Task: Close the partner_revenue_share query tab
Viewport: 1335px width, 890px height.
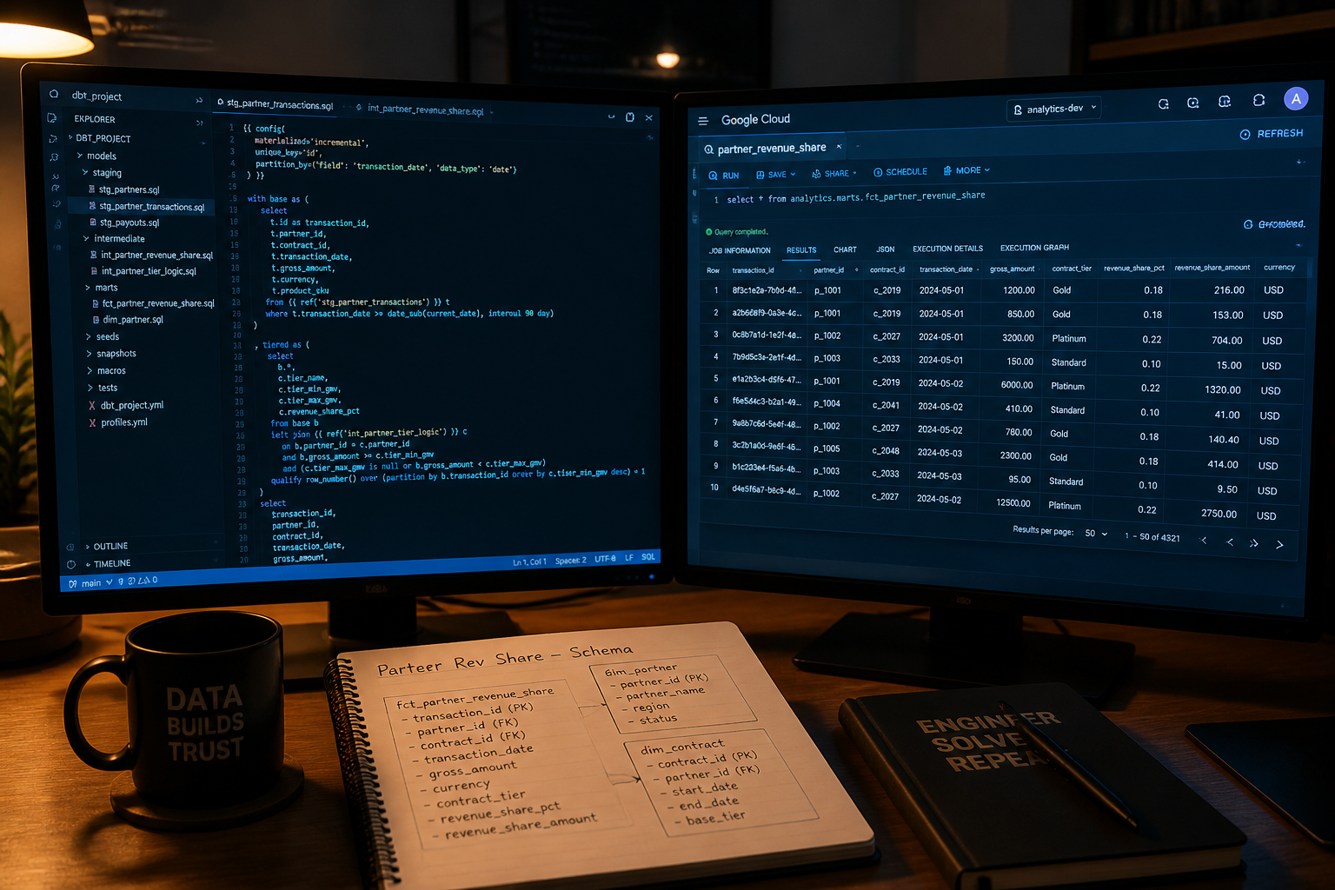Action: [x=839, y=146]
